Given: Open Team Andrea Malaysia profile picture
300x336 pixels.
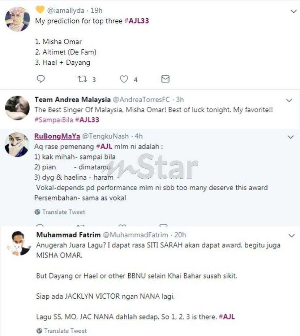Looking at the screenshot, I should pos(17,108).
